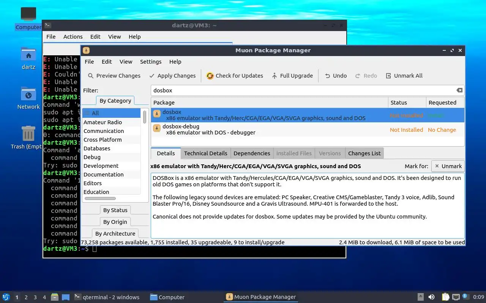Select the By Category filter tab

(x=115, y=101)
